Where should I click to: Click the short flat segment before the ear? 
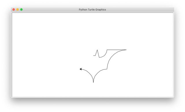(95, 56)
